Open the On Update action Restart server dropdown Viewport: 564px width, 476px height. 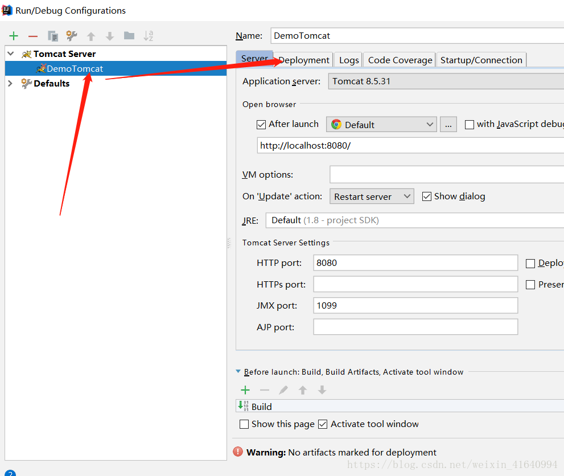(372, 196)
